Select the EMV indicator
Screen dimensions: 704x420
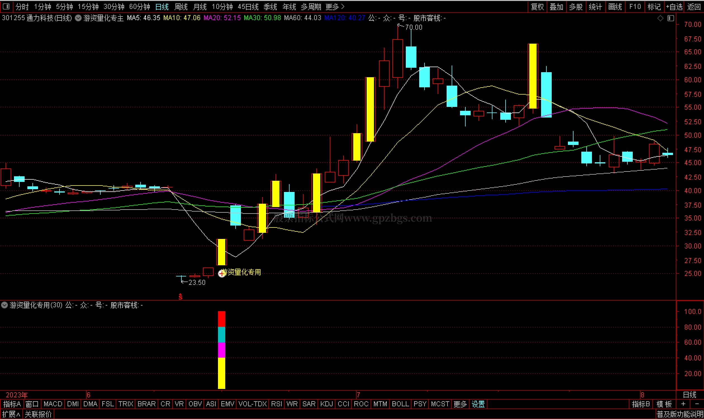tap(227, 404)
